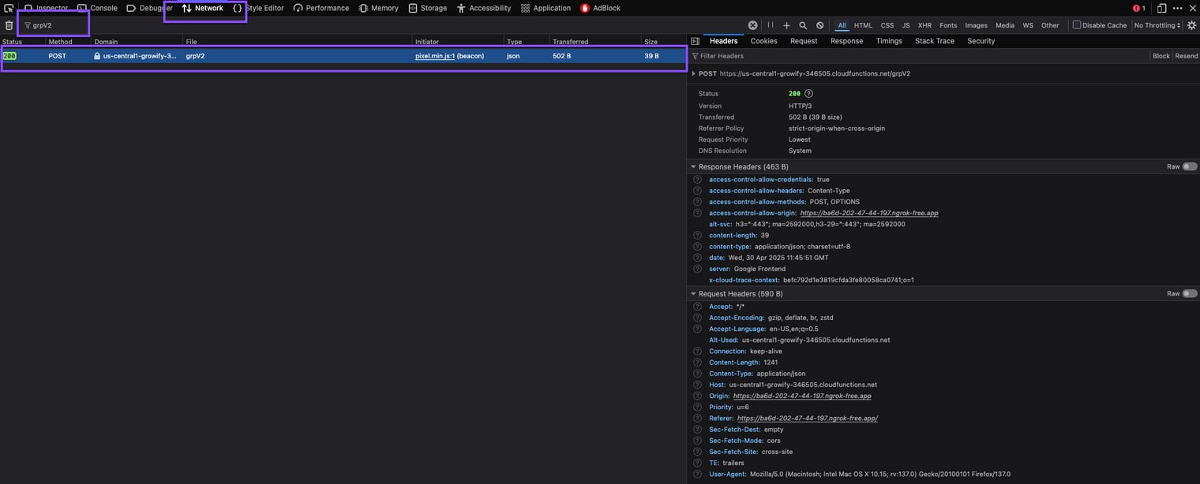
Task: Open the pixel.min.js:1 initiator link
Action: click(435, 56)
